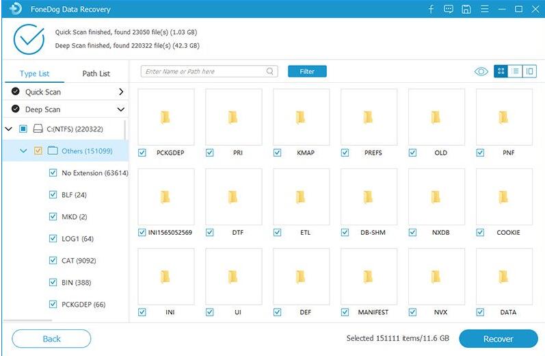Open the KMAP folder thumbnail
This screenshot has width=545, height=356.
(x=301, y=117)
